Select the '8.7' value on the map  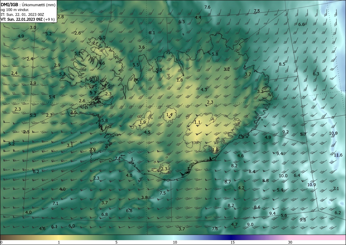point(228,182)
